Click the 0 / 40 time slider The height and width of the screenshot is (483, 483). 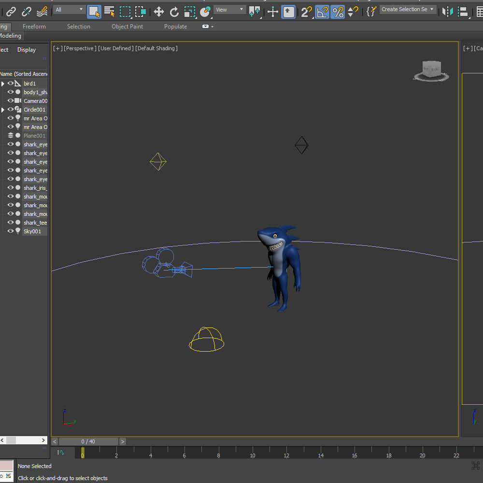pos(88,441)
